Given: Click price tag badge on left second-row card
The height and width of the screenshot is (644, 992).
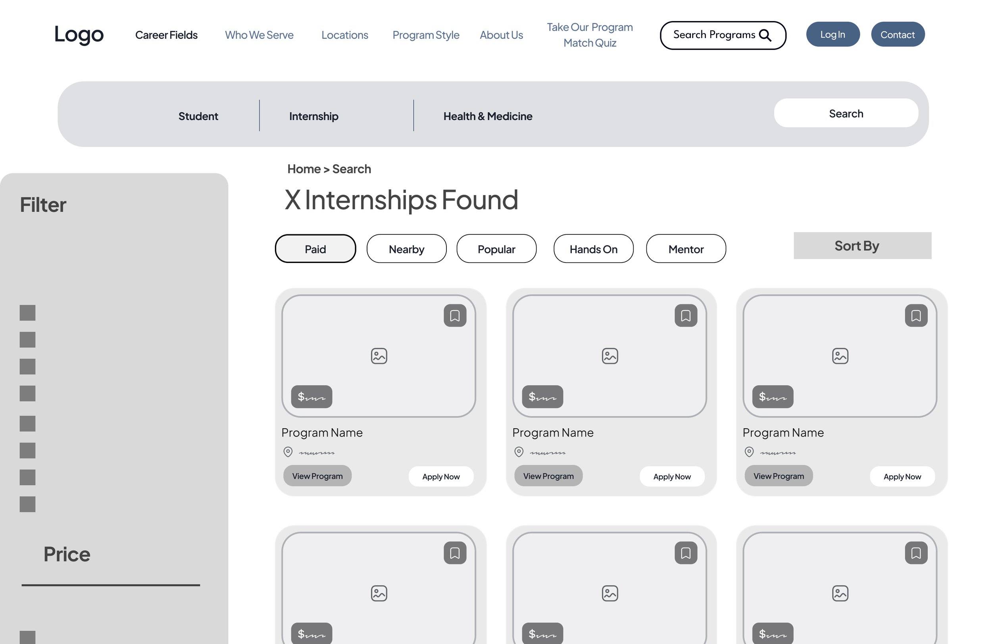Looking at the screenshot, I should click(x=311, y=633).
